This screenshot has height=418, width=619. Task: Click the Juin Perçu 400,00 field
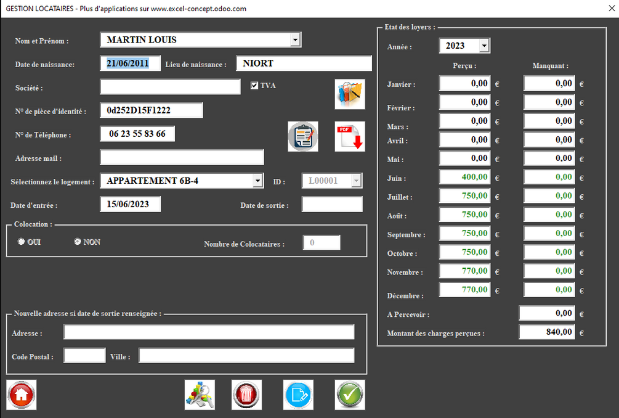pyautogui.click(x=464, y=177)
